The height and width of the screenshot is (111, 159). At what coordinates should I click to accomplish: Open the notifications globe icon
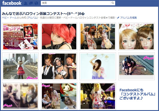pyautogui.click(x=36, y=3)
